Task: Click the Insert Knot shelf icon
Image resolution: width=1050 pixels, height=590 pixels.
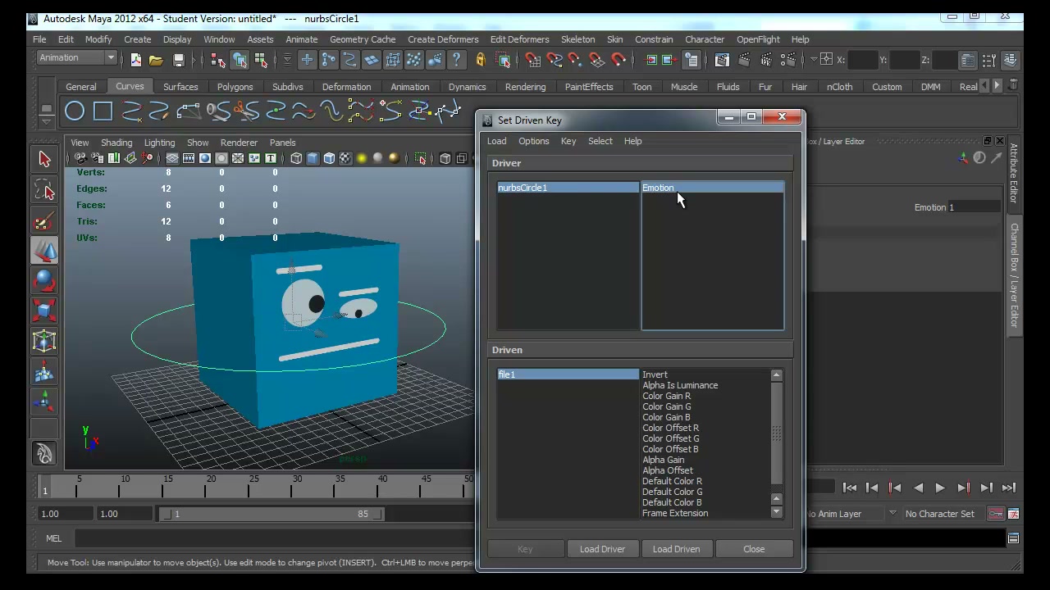Action: coord(276,111)
